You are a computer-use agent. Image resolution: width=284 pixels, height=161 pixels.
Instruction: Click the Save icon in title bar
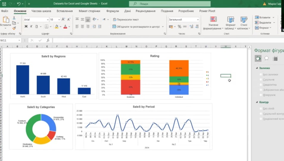coord(4,4)
